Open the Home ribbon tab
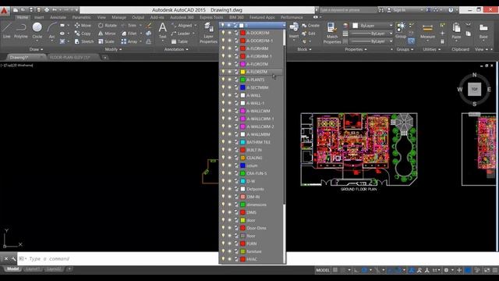 [x=23, y=17]
